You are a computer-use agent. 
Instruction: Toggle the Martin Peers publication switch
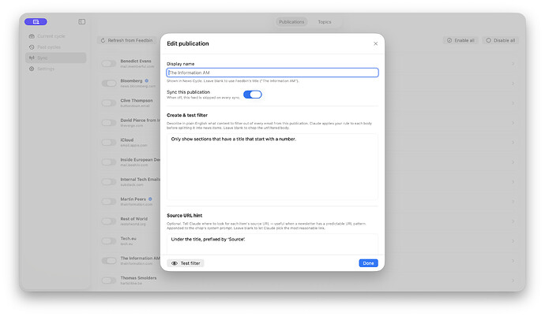coord(109,202)
